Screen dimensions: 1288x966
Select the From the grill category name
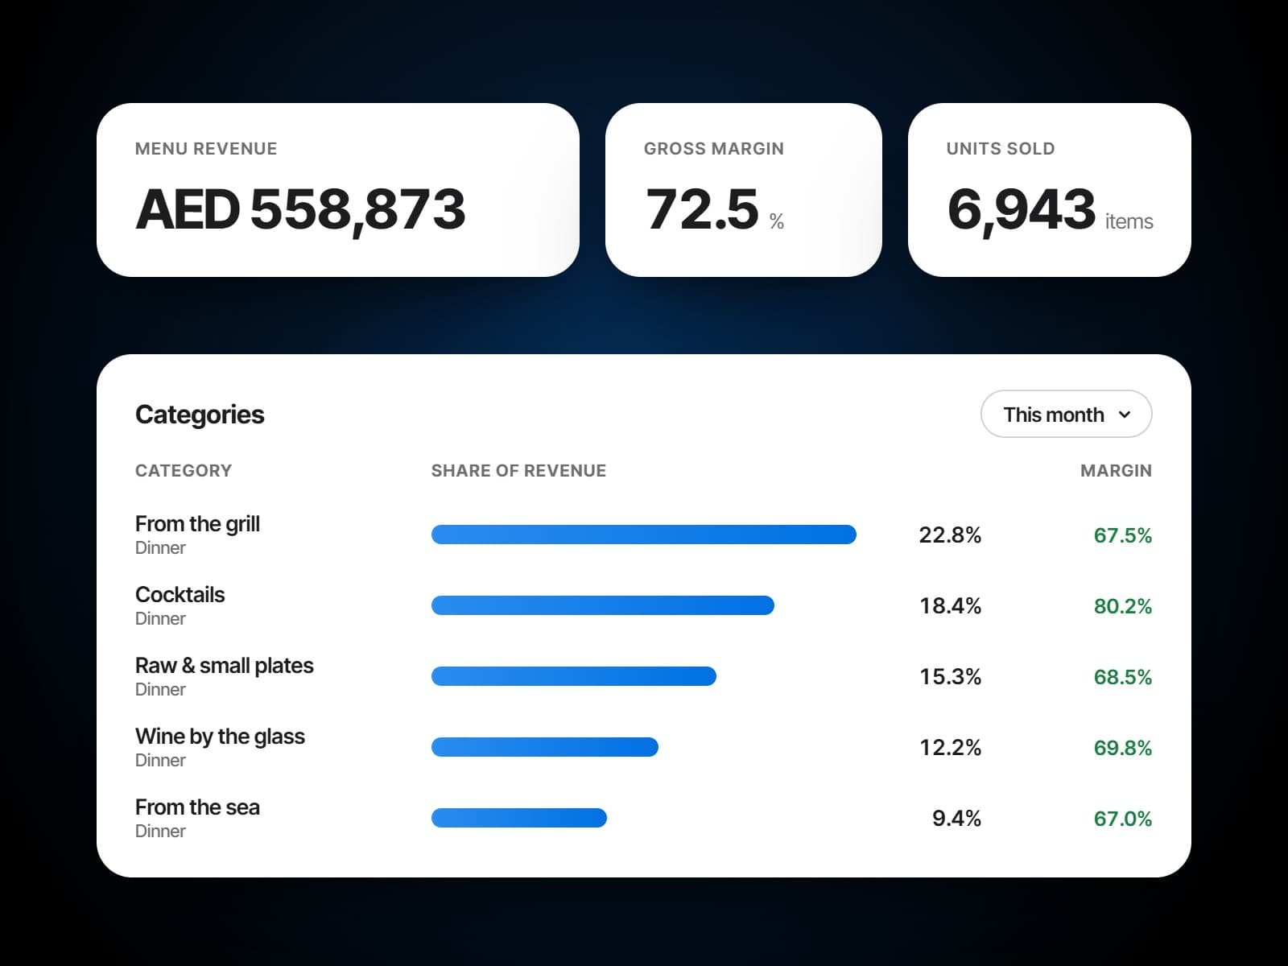pyautogui.click(x=197, y=523)
